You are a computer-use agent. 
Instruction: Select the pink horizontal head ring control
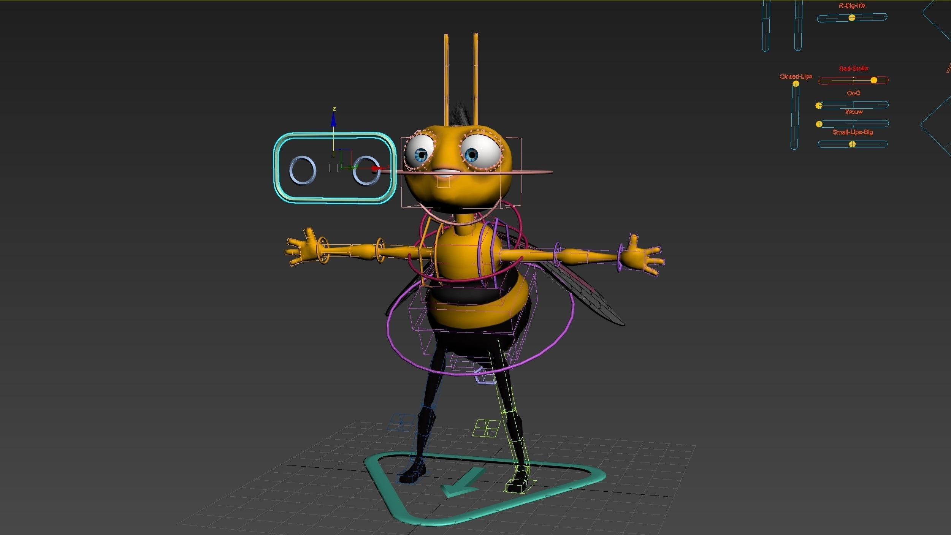[532, 172]
